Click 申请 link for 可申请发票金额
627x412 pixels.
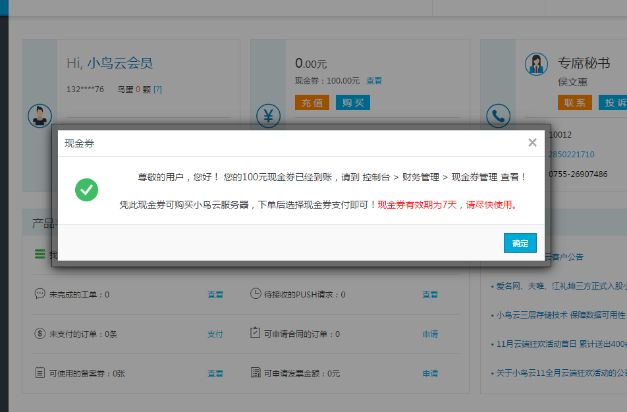[x=430, y=374]
